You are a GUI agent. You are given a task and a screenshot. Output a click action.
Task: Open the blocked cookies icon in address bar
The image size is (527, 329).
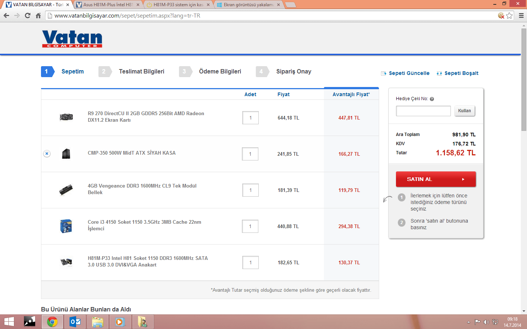pyautogui.click(x=501, y=16)
